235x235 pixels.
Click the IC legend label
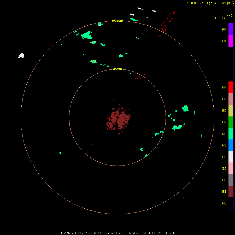point(224,168)
